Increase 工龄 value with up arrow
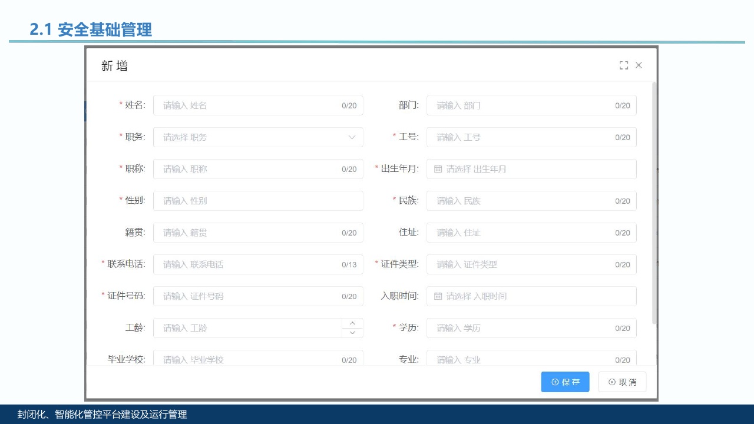The image size is (754, 424). click(352, 323)
